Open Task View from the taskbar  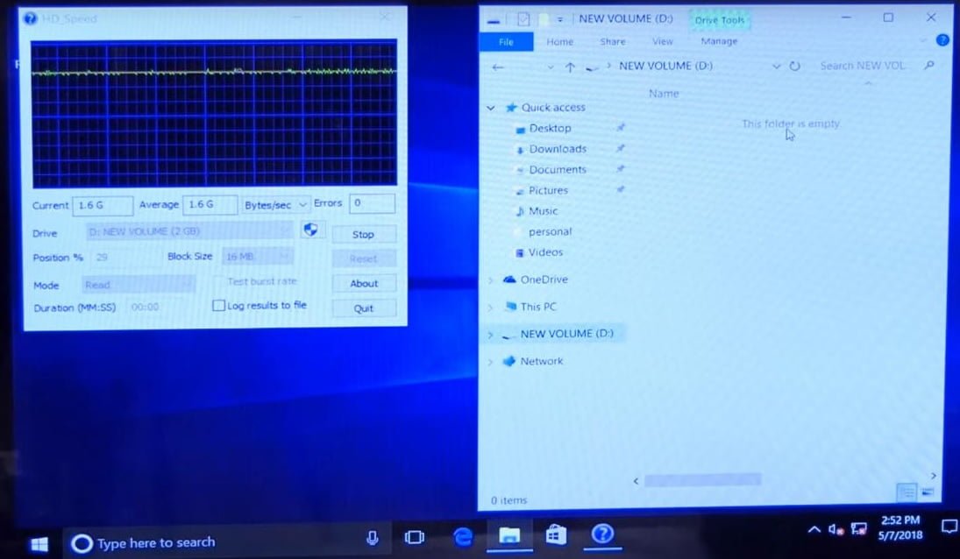click(x=415, y=536)
